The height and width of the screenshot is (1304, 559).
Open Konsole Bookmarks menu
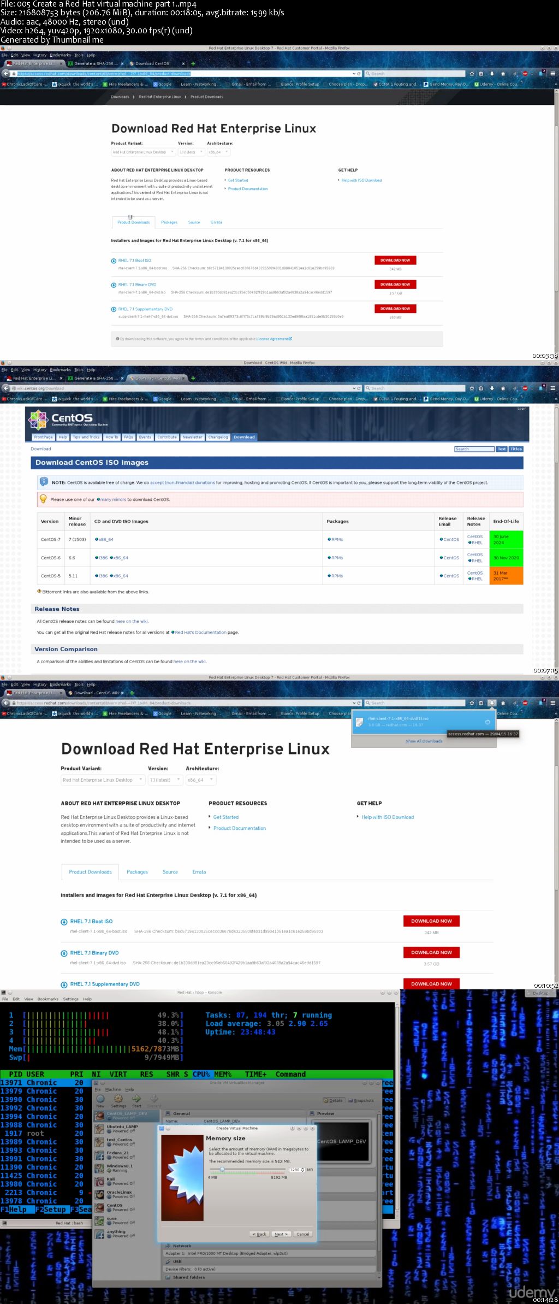pyautogui.click(x=48, y=999)
